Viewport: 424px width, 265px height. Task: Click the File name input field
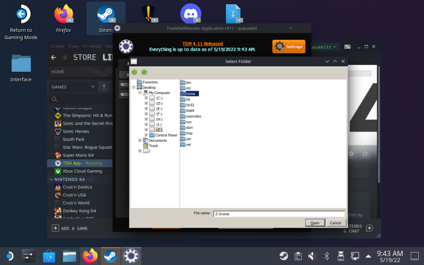coord(279,214)
